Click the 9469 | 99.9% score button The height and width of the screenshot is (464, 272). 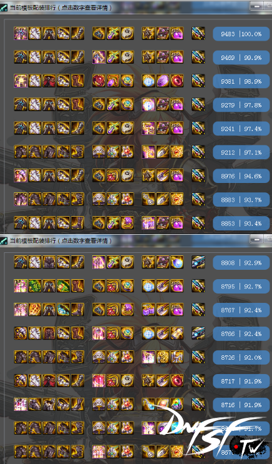pos(241,57)
